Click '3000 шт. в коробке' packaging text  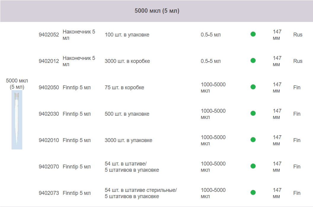[127, 61]
